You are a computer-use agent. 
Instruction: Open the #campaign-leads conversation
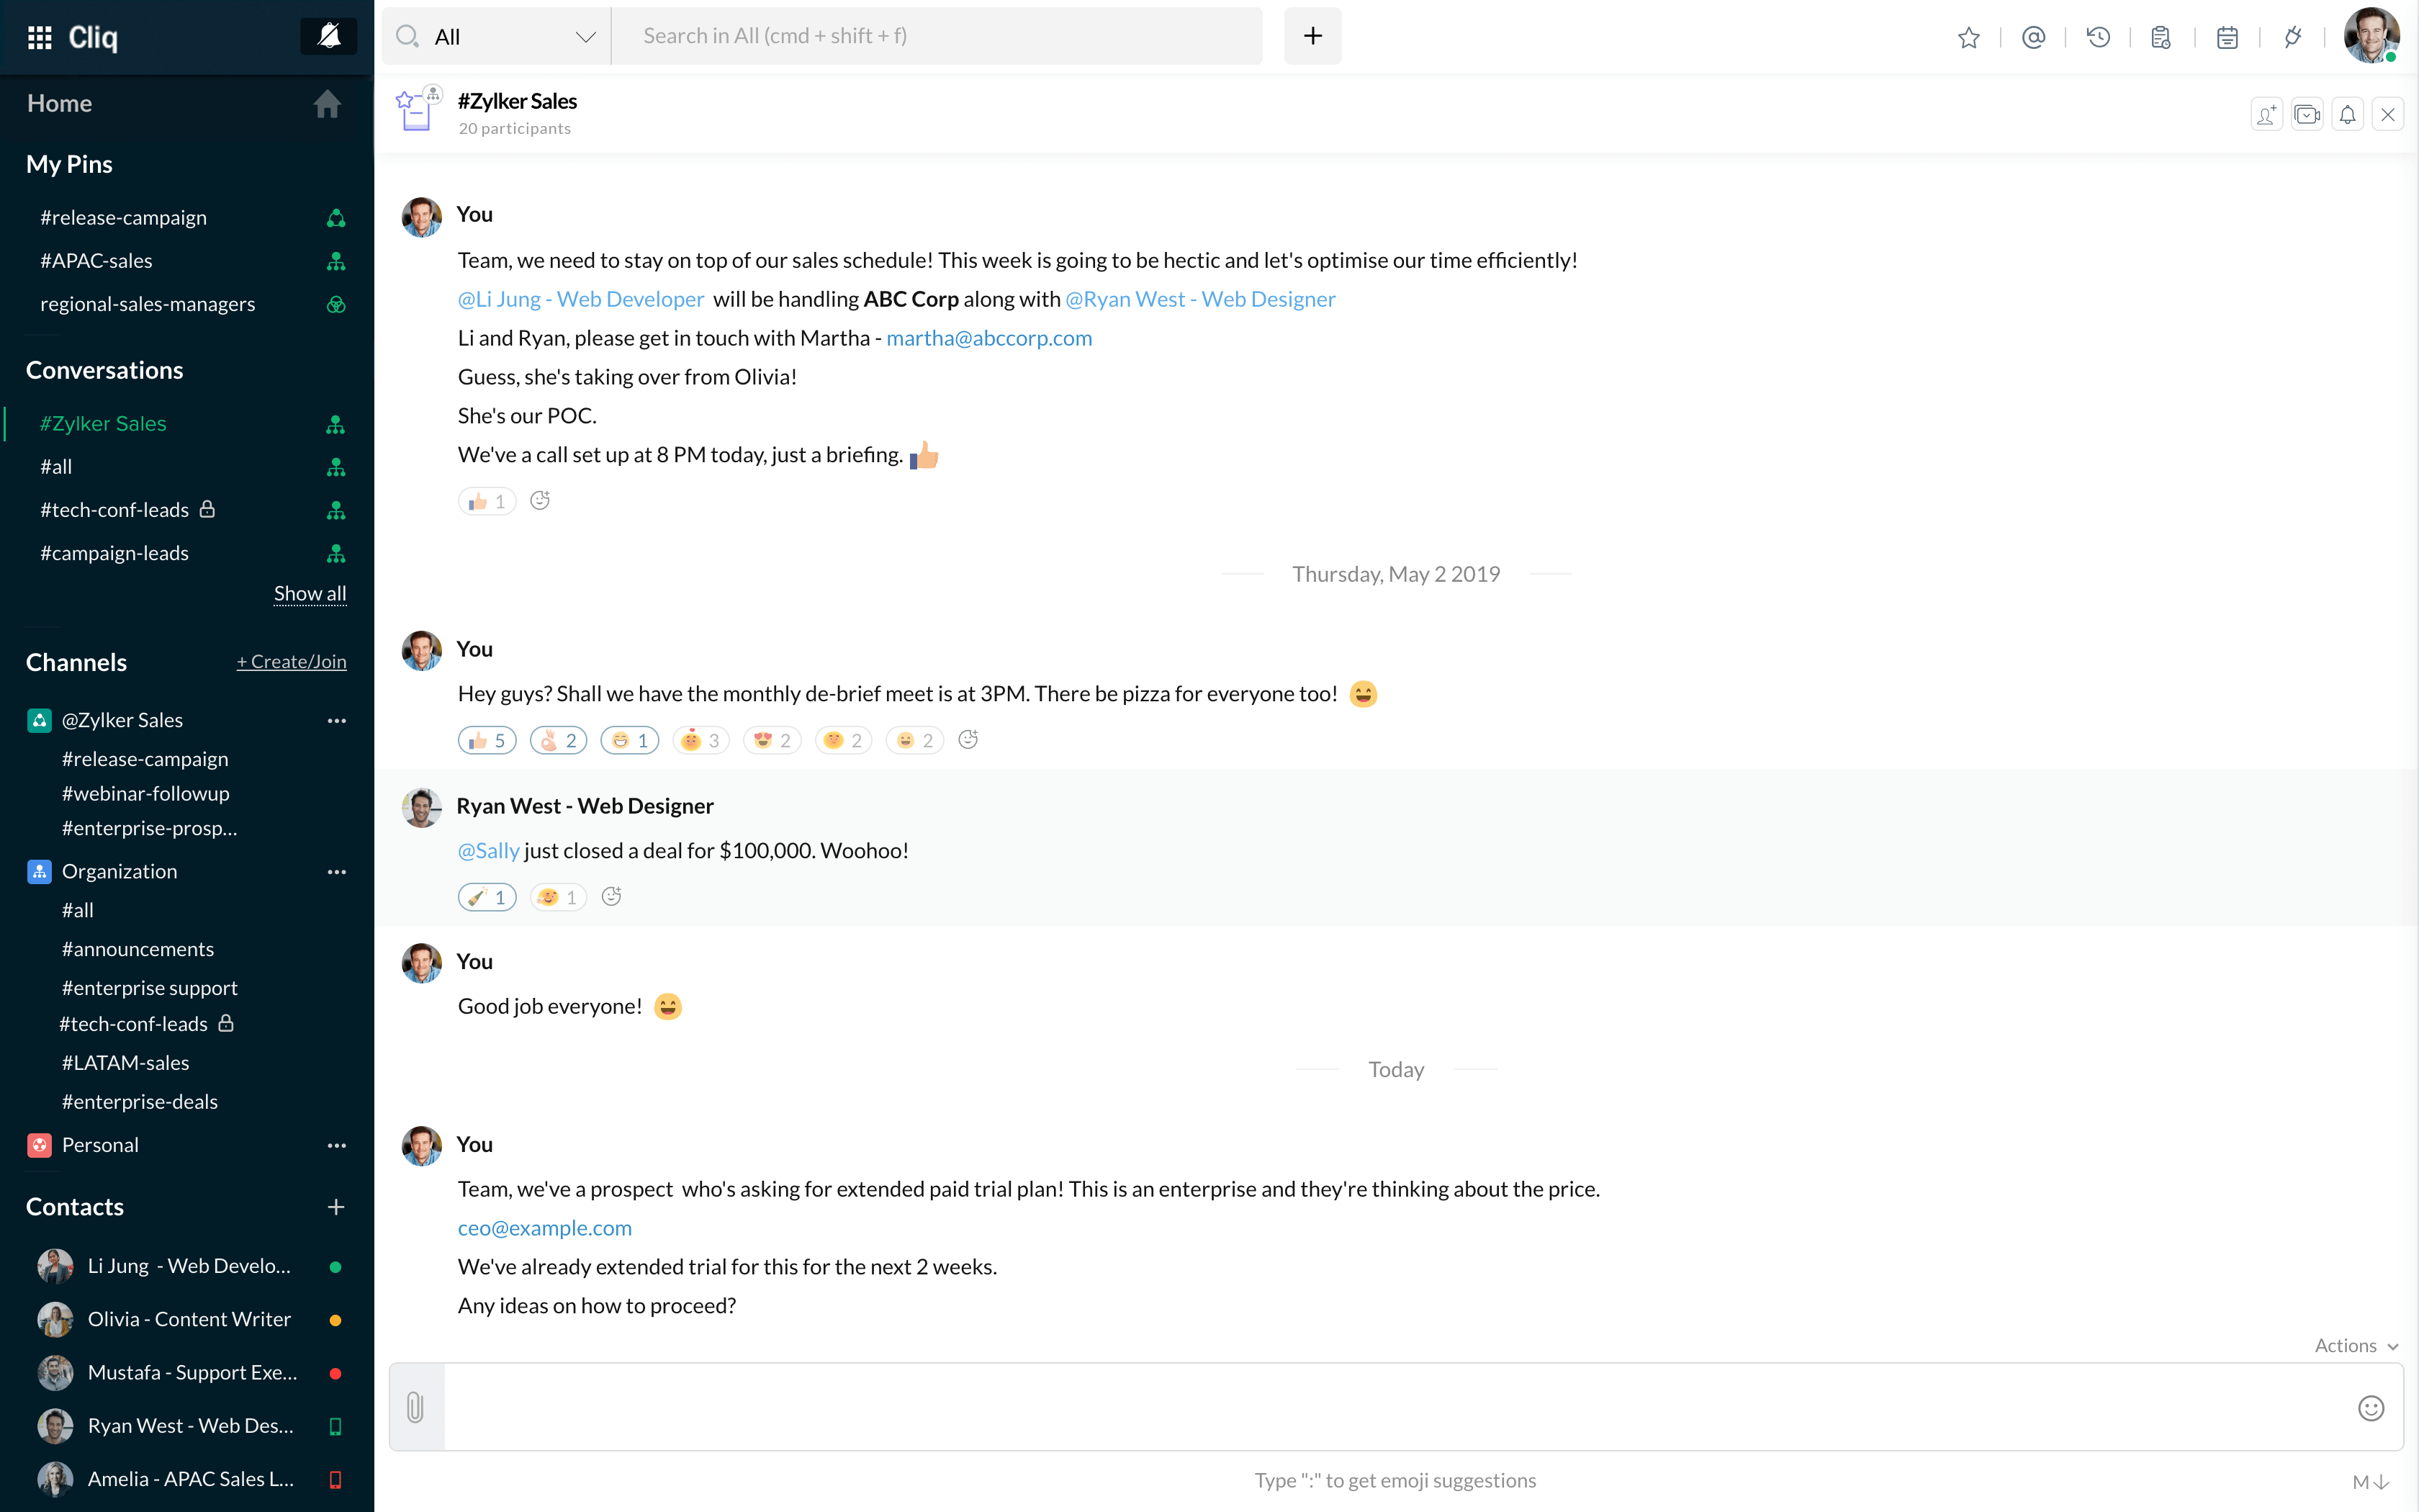tap(114, 553)
